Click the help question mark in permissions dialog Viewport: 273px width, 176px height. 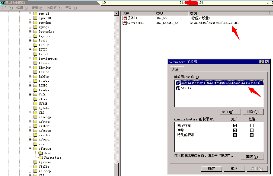261,62
